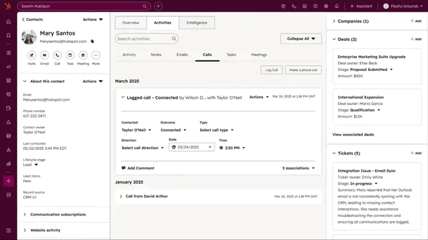Image resolution: width=428 pixels, height=240 pixels.
Task: Switch to the Intelligence tab
Action: coord(197,22)
